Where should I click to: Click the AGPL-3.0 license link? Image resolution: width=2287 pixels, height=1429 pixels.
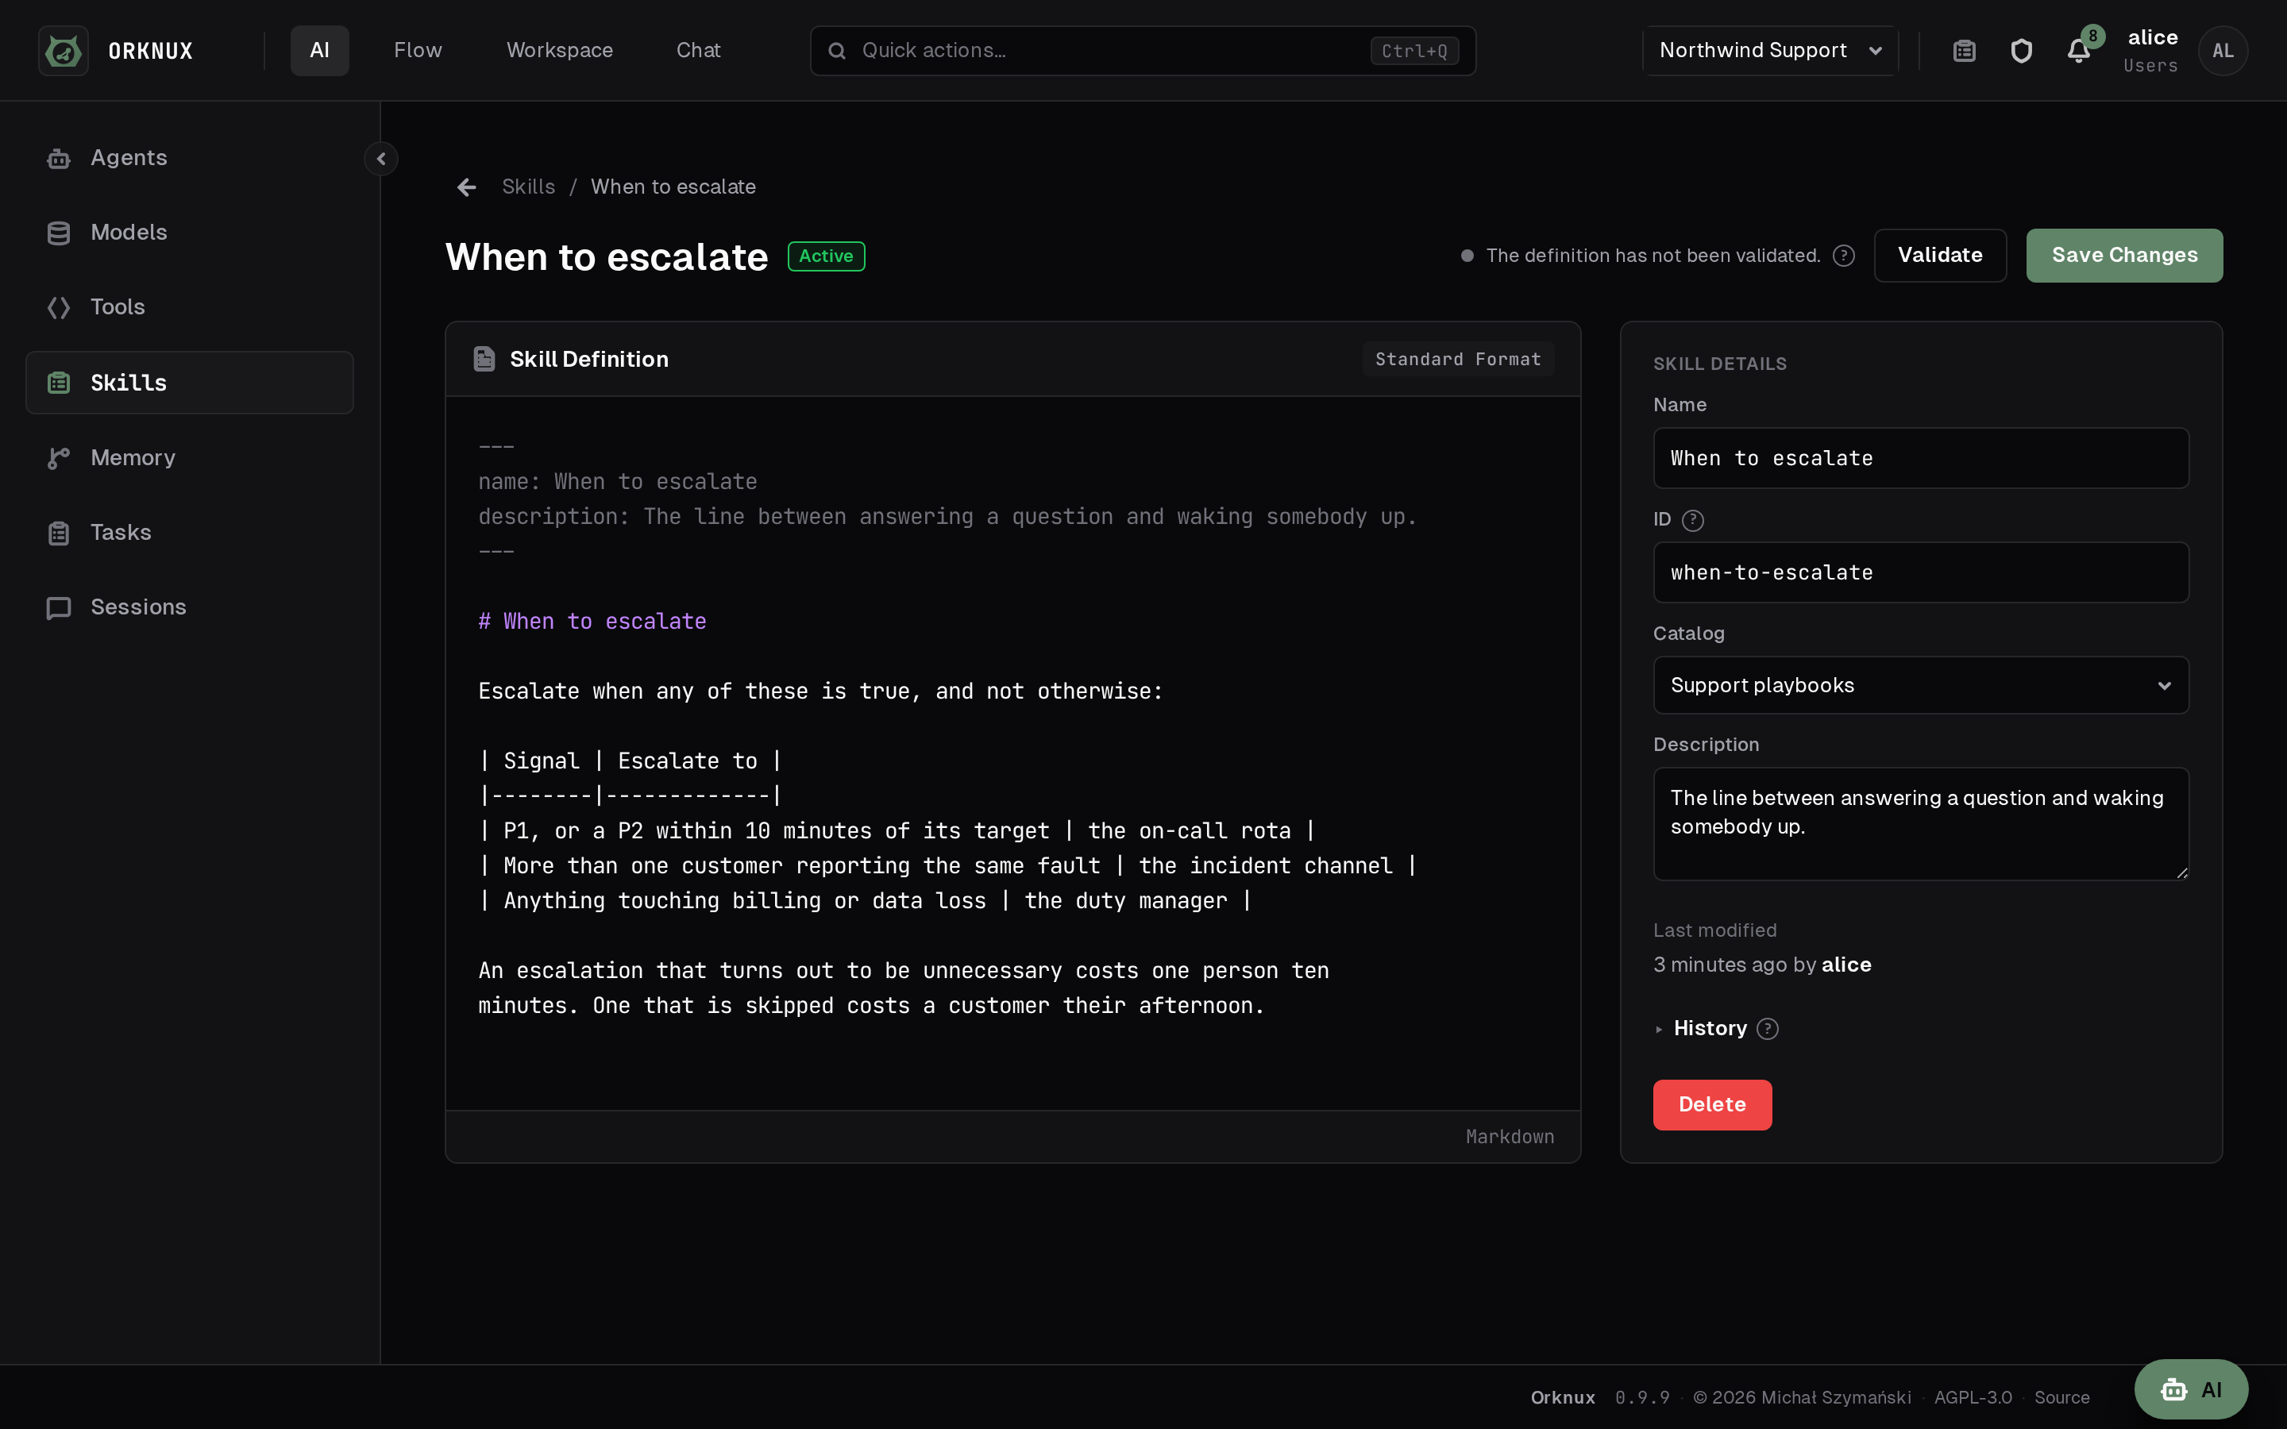click(x=1973, y=1397)
